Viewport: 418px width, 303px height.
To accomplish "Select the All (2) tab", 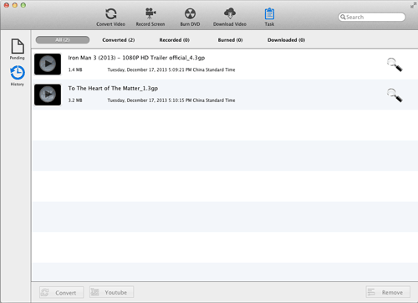I will [x=63, y=40].
